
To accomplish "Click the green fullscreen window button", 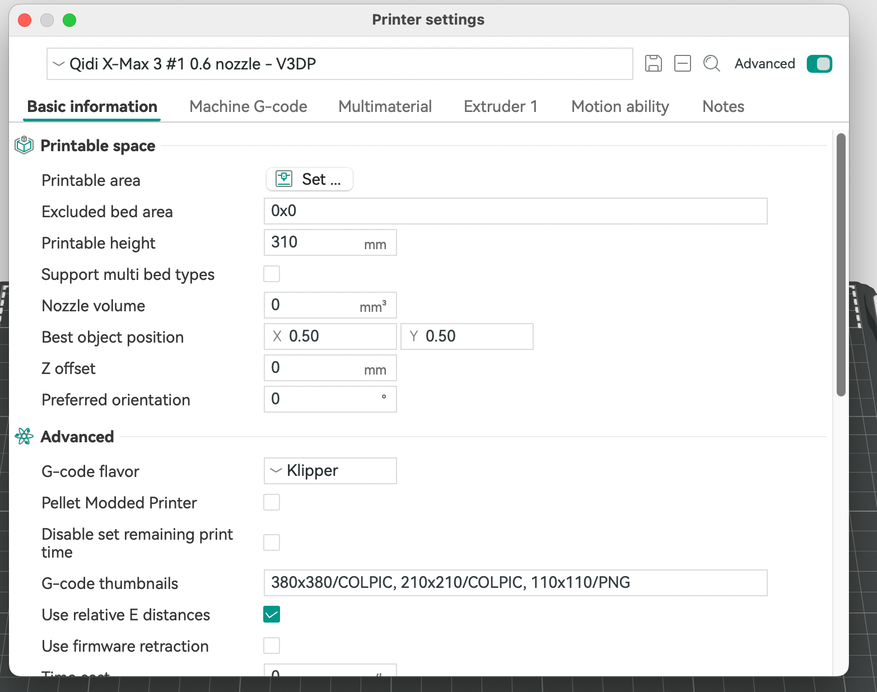I will pyautogui.click(x=69, y=20).
